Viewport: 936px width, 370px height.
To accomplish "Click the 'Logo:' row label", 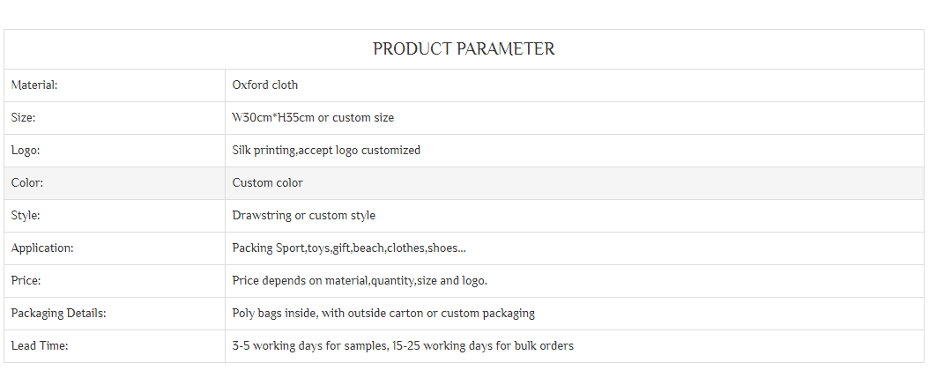I will 26,151.
